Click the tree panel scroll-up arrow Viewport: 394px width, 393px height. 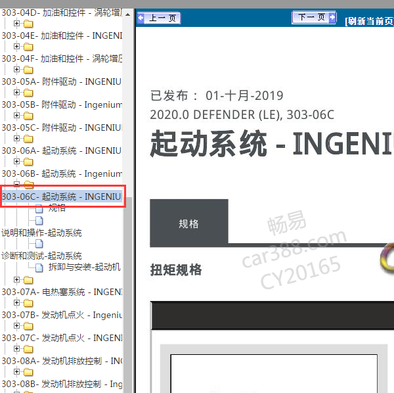coord(127,14)
